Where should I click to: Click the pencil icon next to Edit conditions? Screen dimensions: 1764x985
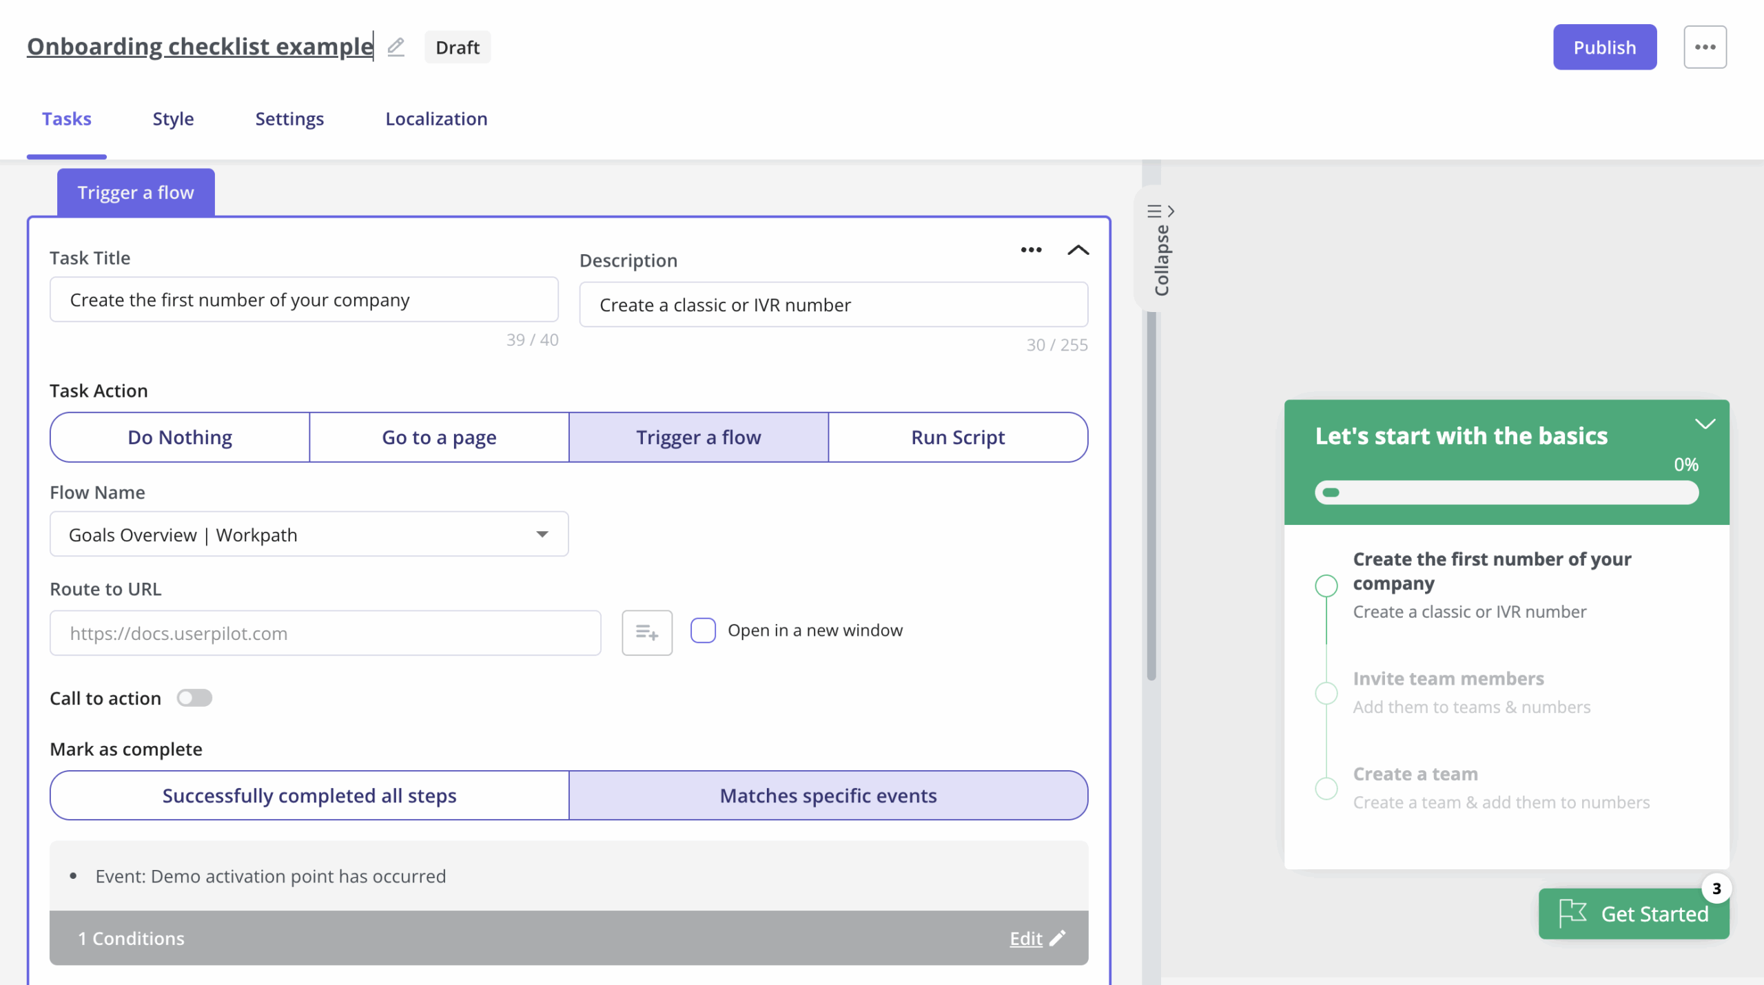click(1058, 937)
